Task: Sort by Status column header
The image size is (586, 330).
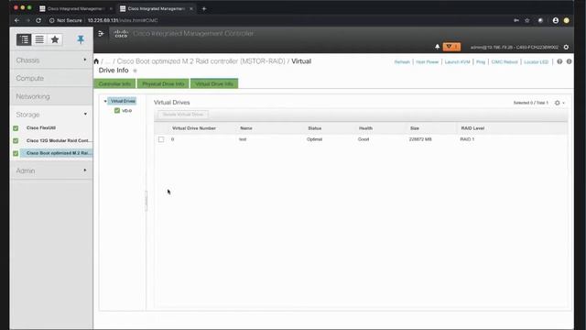Action: click(315, 128)
